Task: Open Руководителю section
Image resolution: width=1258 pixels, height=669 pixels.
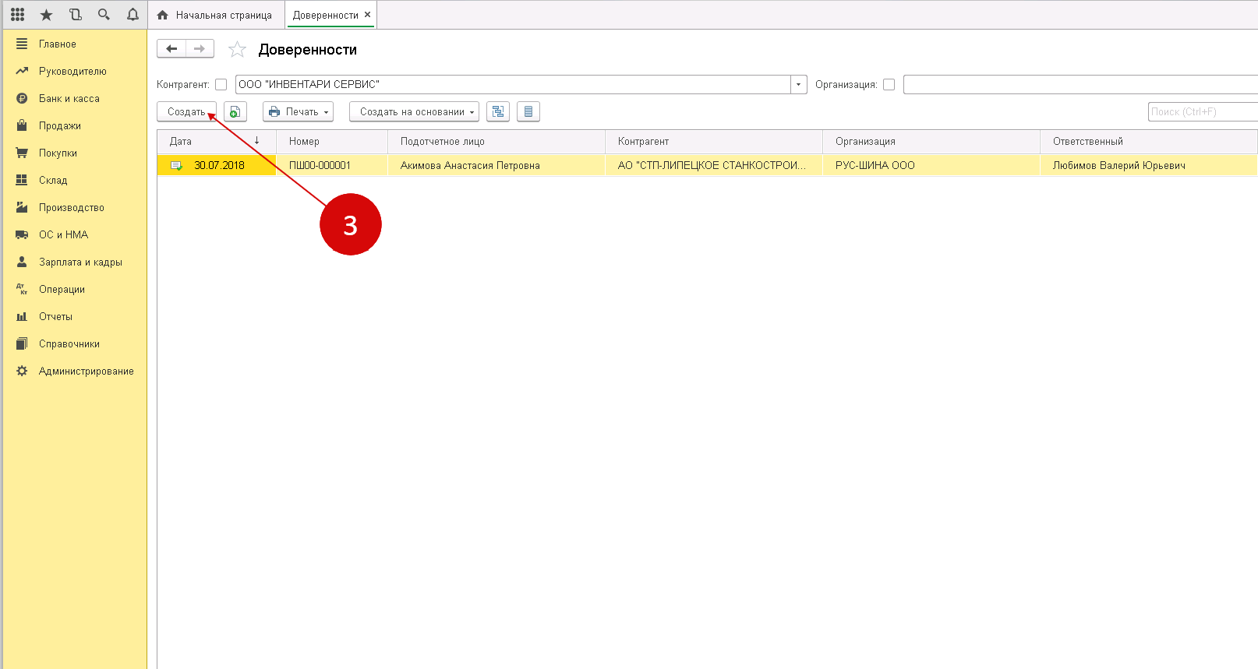Action: tap(74, 72)
